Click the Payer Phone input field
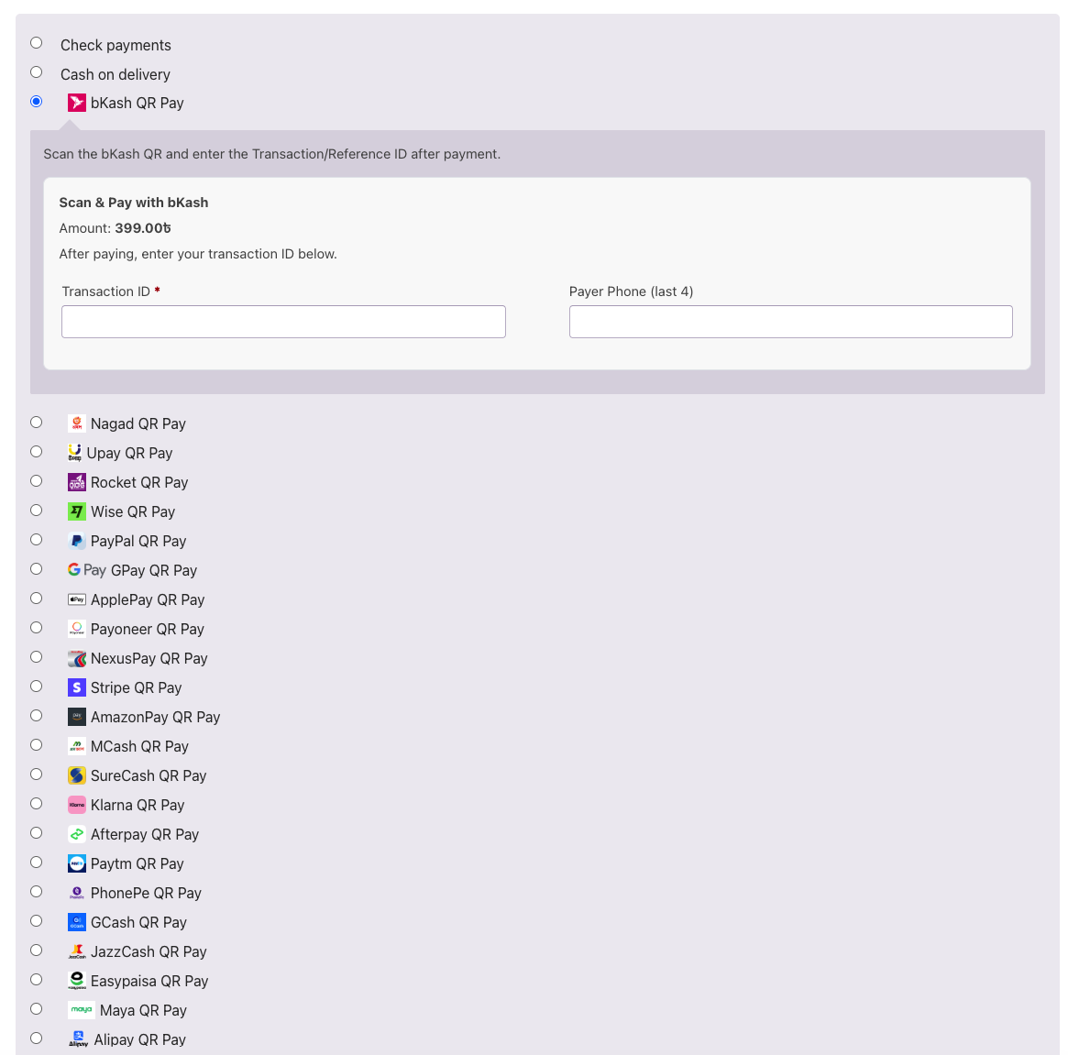This screenshot has width=1068, height=1055. (790, 322)
